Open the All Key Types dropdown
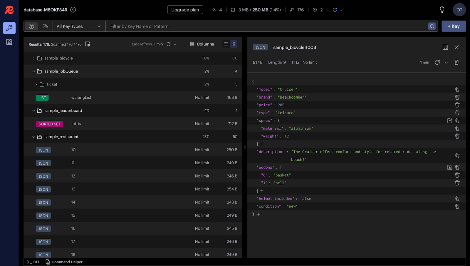This screenshot has width=470, height=266. [x=79, y=26]
